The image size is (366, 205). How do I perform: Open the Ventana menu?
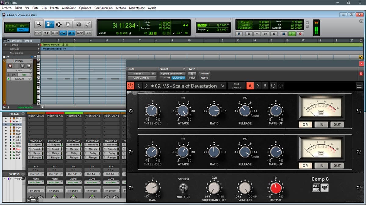pos(120,8)
